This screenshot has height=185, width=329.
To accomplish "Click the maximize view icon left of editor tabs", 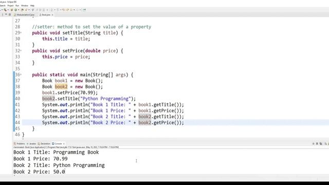I will [x=10, y=15].
